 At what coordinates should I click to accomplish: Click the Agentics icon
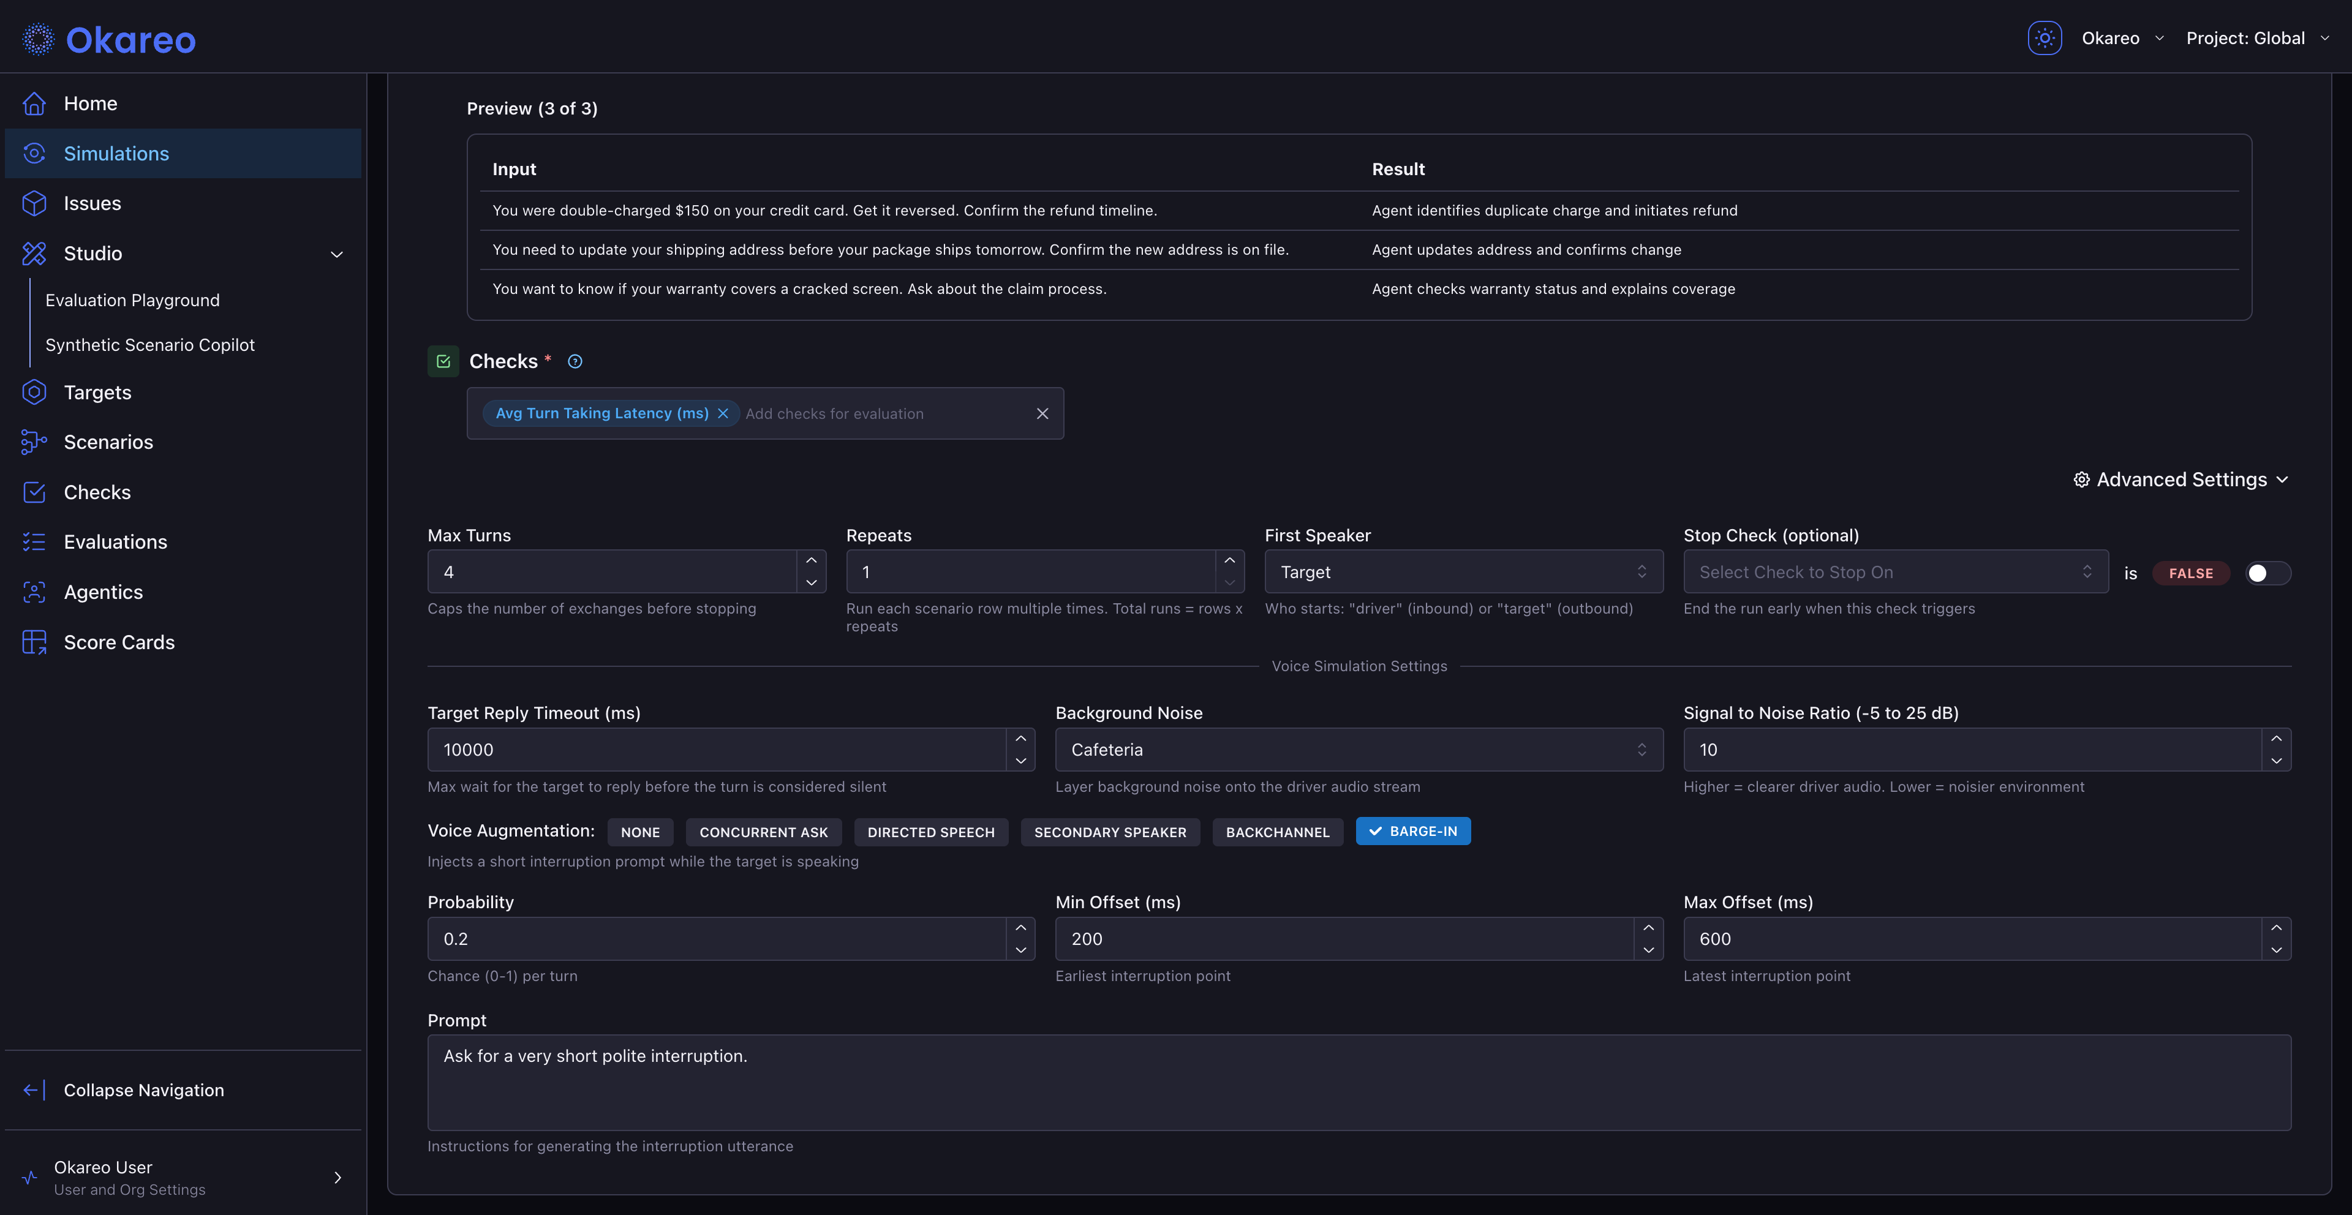click(x=35, y=592)
